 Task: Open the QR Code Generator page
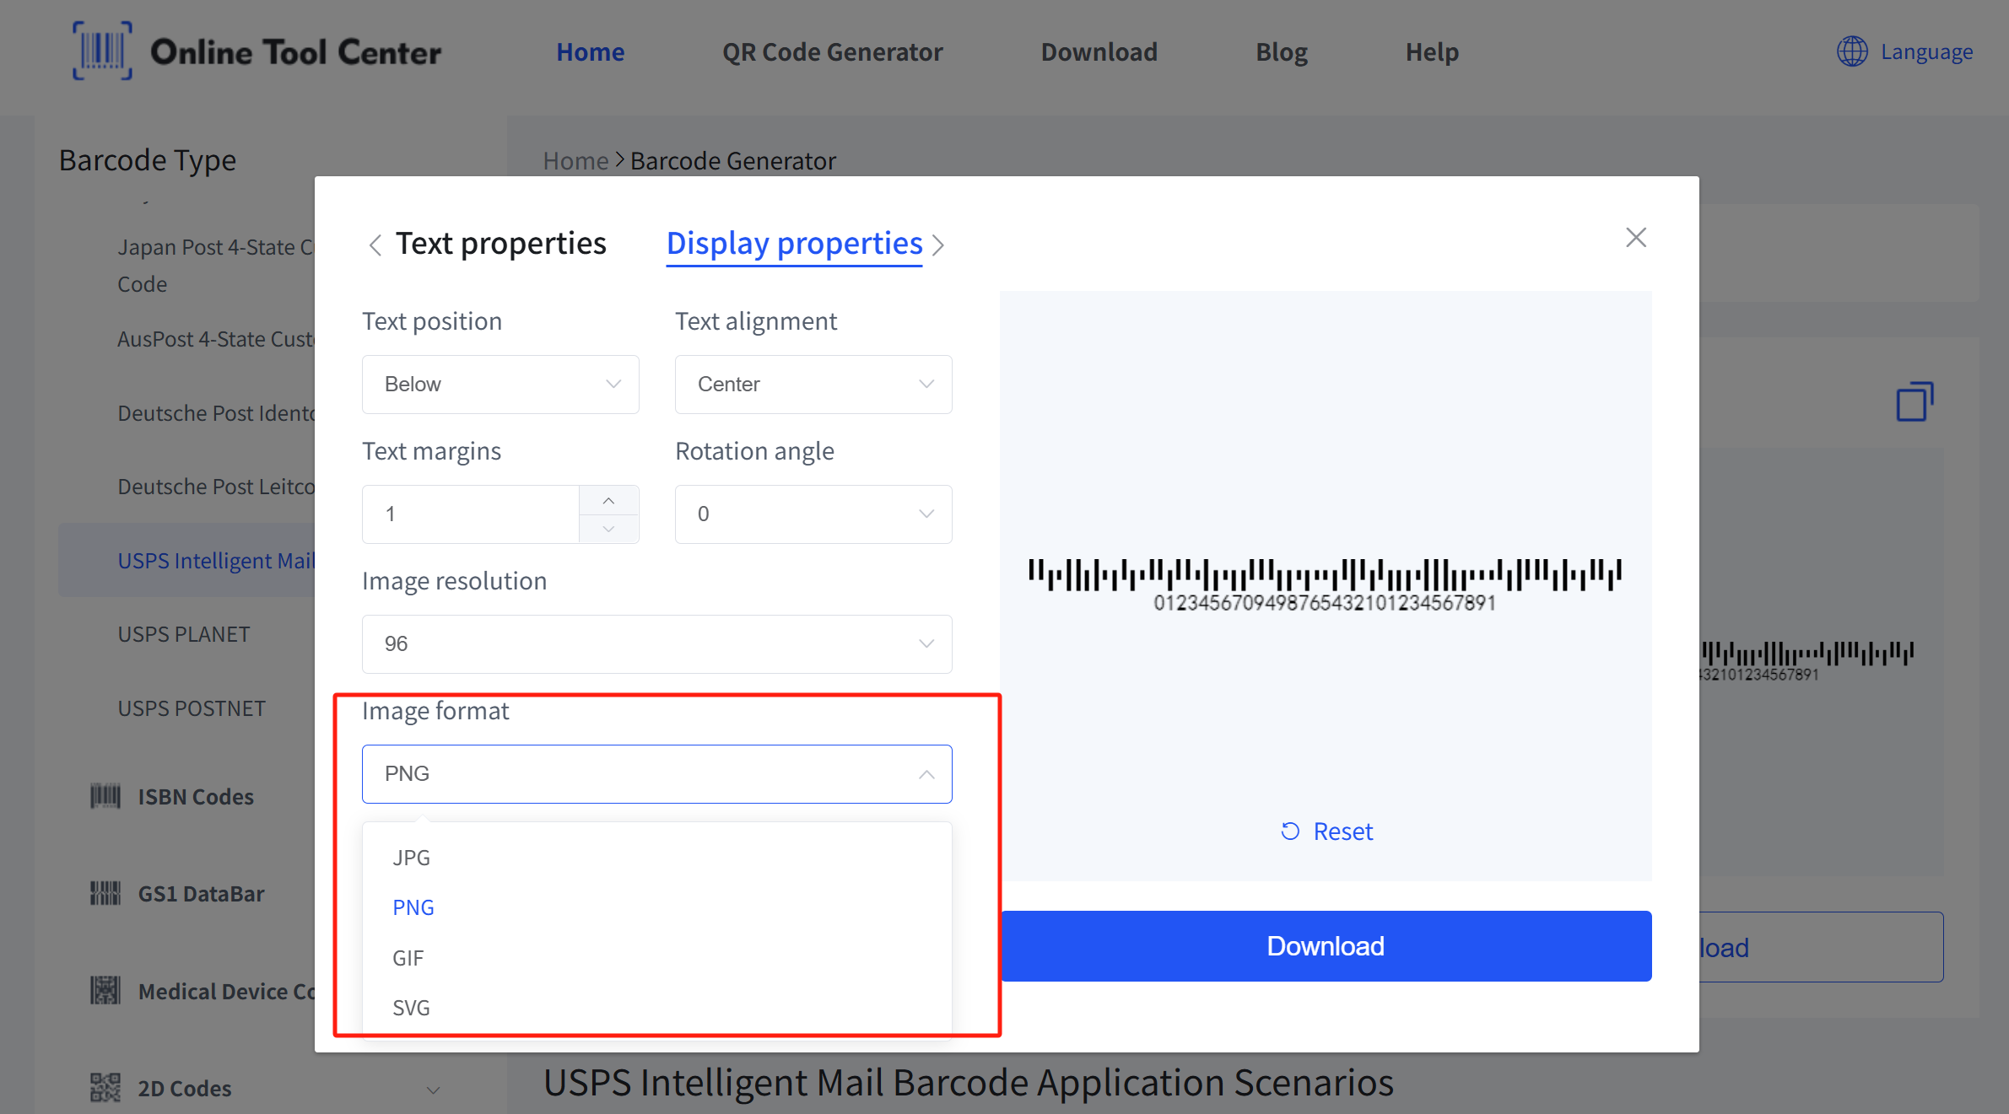[832, 52]
